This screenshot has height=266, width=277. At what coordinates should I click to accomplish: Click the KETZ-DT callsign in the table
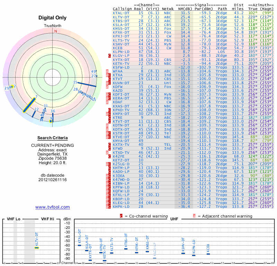coord(121,160)
